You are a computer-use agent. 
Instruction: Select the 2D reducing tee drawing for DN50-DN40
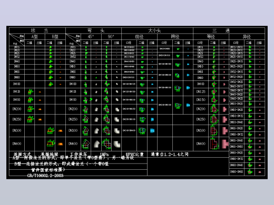point(250,122)
